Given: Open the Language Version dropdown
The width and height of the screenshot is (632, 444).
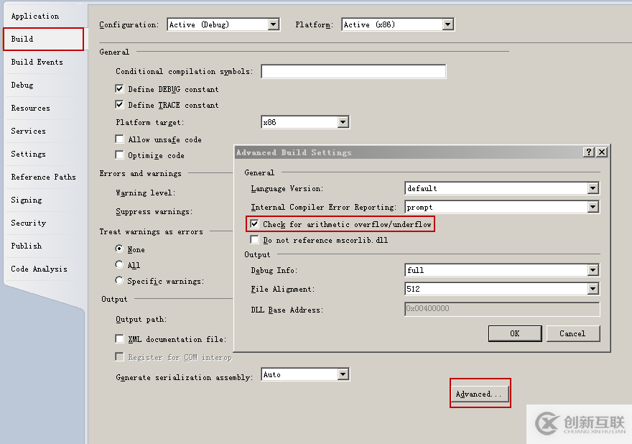Looking at the screenshot, I should click(592, 188).
